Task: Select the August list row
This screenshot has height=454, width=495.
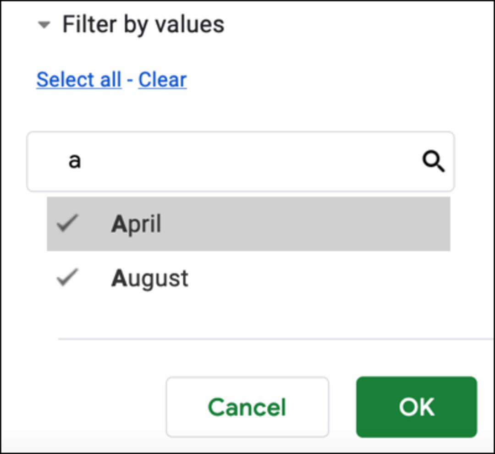Action: pos(248,278)
